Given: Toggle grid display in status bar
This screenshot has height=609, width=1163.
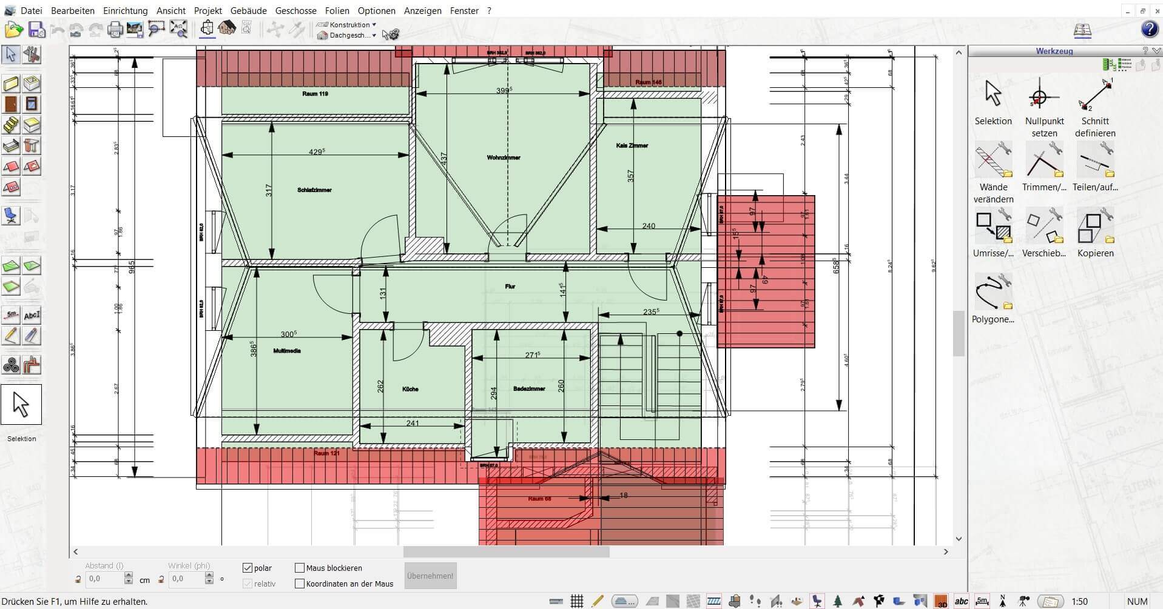Looking at the screenshot, I should (576, 601).
